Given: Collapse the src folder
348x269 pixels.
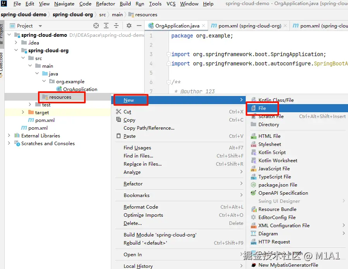Looking at the screenshot, I should pyautogui.click(x=23, y=58).
